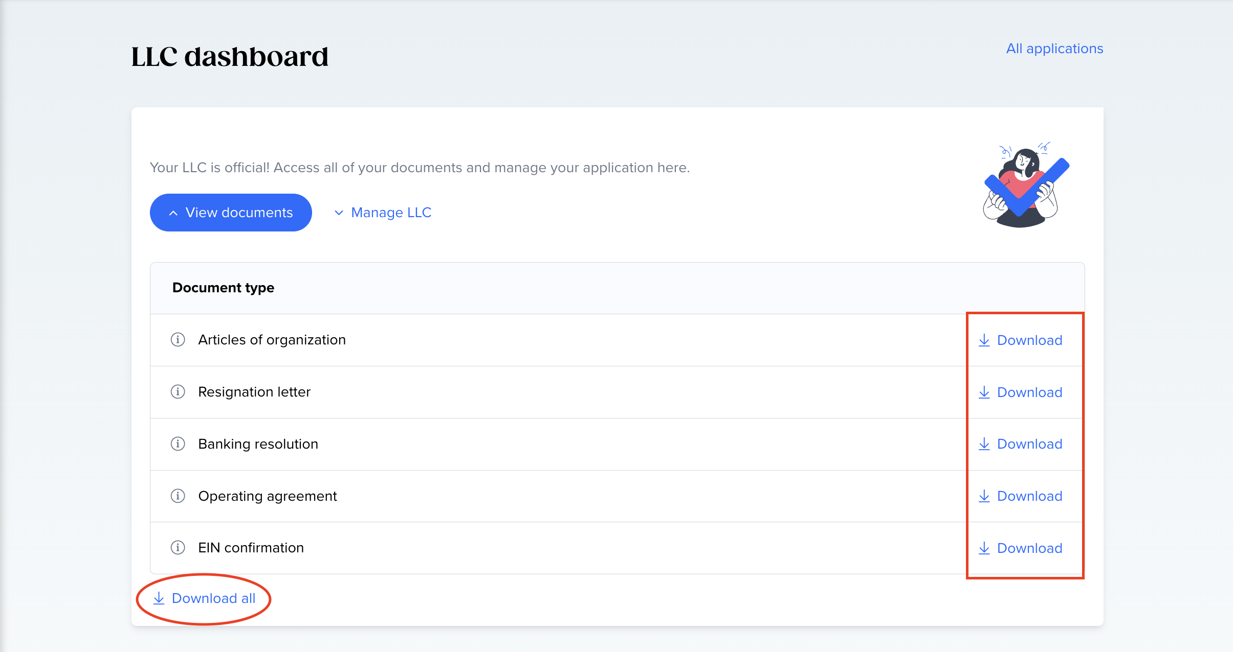Click info icon beside Resignation letter
Viewport: 1233px width, 652px height.
pos(178,392)
